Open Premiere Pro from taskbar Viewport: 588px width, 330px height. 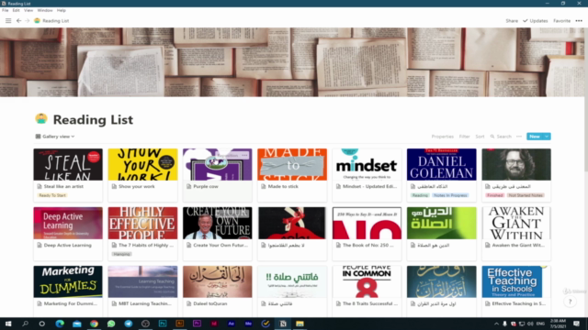tap(197, 324)
